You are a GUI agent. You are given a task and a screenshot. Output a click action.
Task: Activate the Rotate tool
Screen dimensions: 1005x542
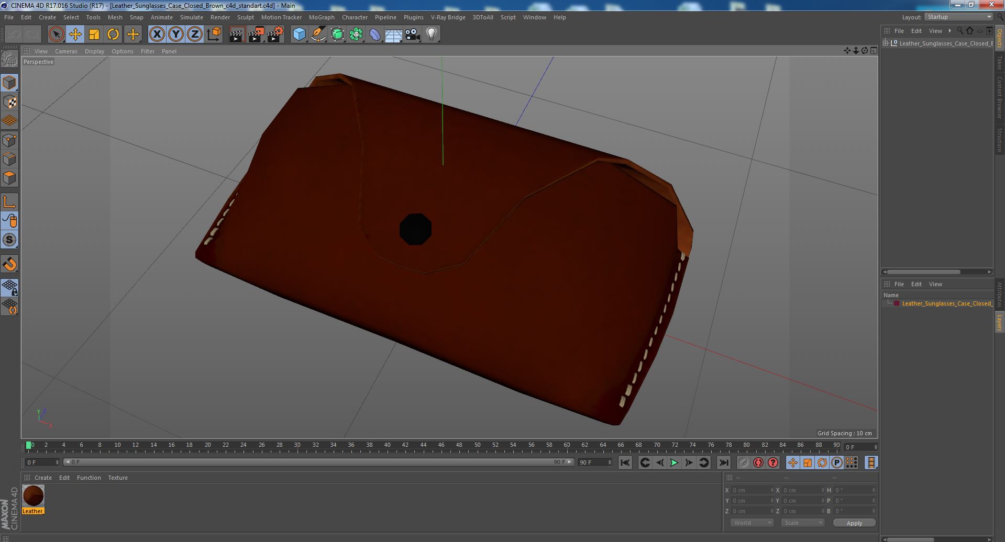[x=113, y=35]
